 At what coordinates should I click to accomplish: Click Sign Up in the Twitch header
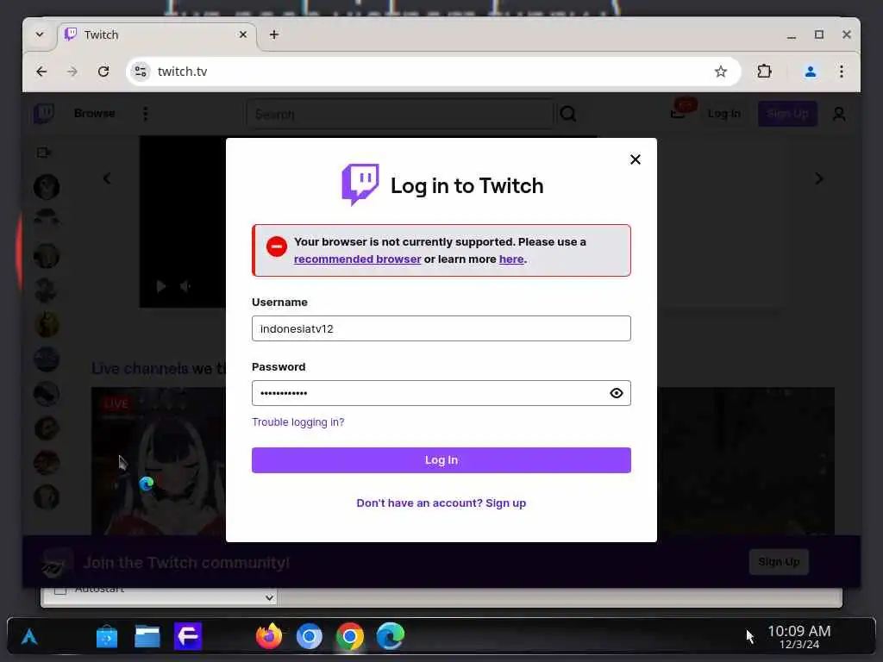[787, 114]
